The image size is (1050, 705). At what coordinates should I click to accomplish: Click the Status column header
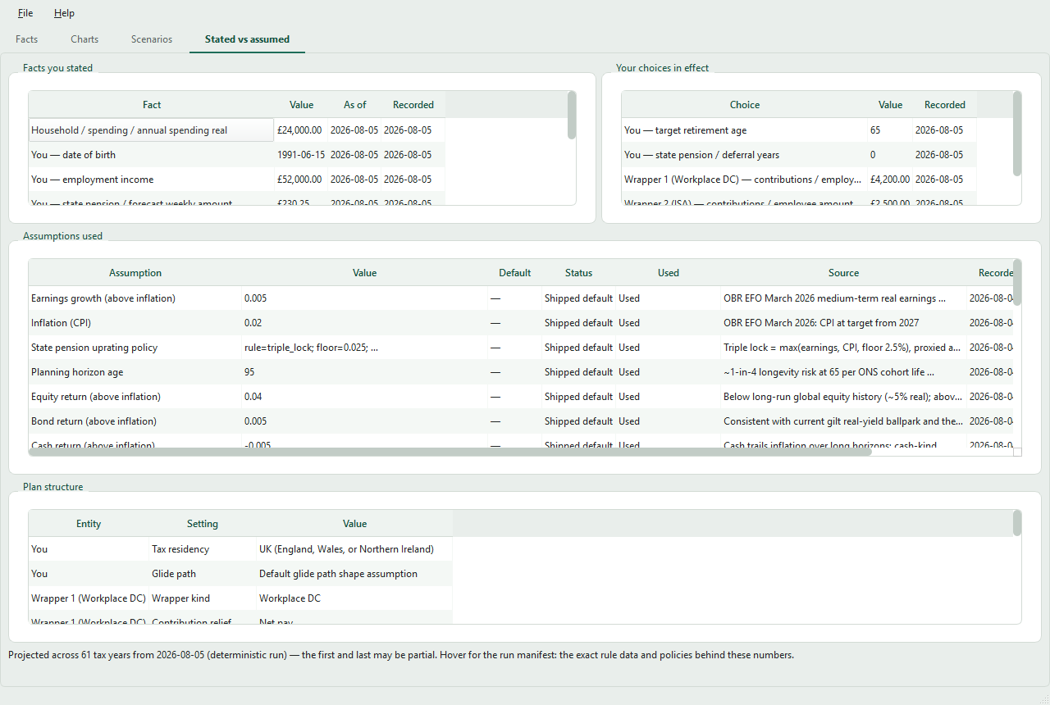click(x=578, y=273)
